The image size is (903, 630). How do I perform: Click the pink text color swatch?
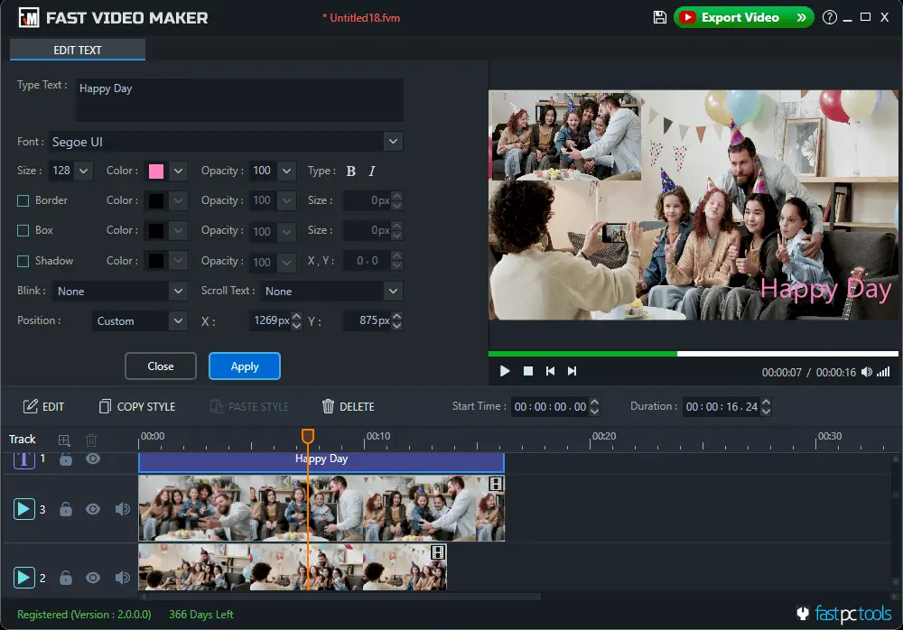click(x=156, y=171)
